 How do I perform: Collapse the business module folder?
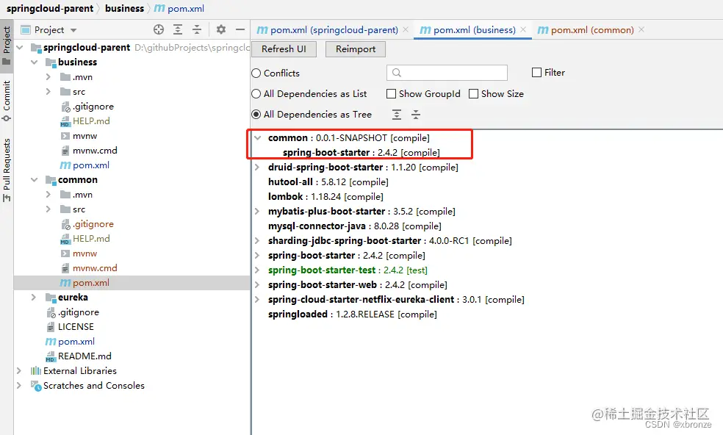point(34,62)
